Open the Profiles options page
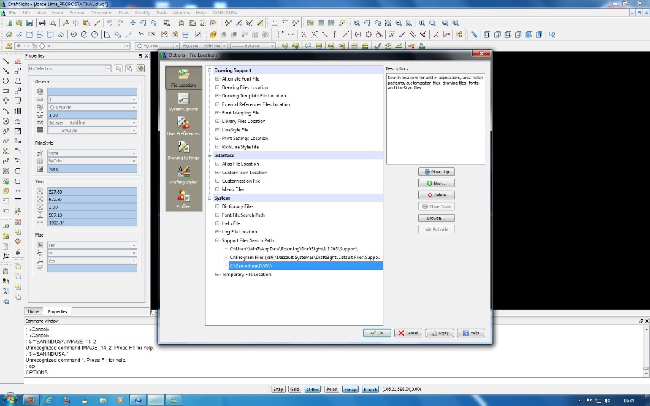 (x=183, y=199)
